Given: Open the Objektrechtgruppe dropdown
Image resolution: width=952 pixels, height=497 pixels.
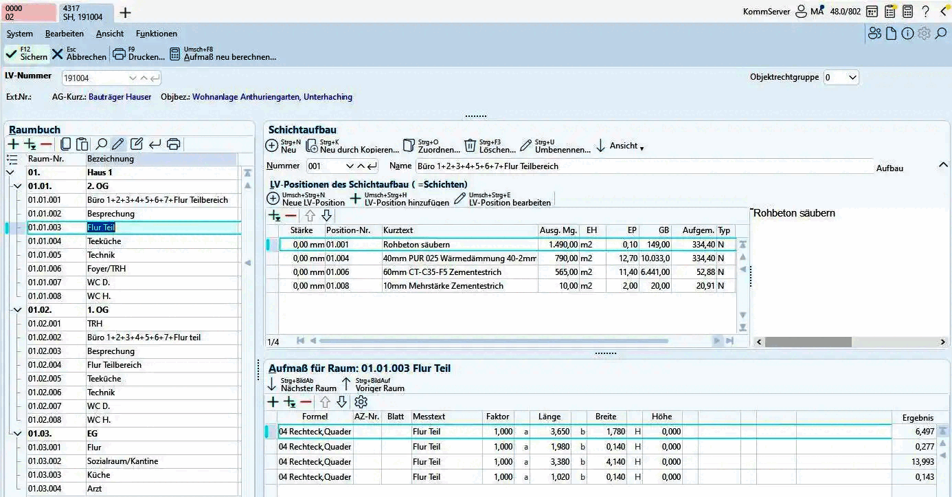Looking at the screenshot, I should [852, 78].
